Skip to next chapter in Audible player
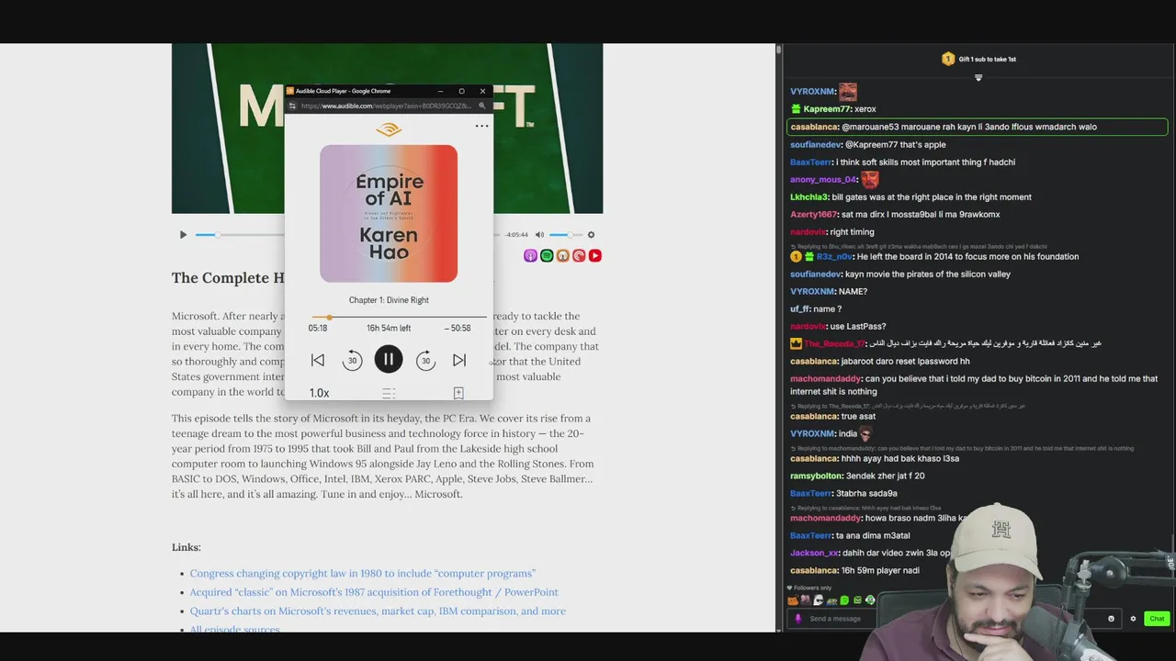 [459, 361]
